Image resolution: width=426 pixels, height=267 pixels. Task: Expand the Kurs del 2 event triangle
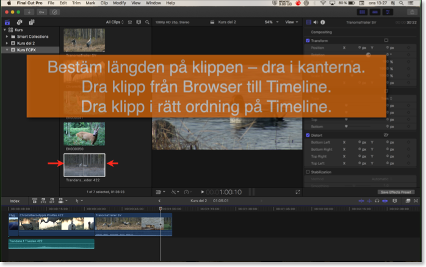tap(7, 43)
